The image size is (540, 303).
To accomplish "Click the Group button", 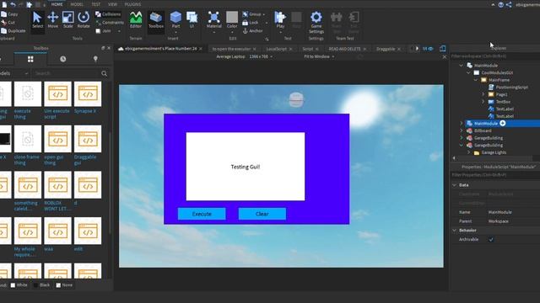I will click(253, 14).
